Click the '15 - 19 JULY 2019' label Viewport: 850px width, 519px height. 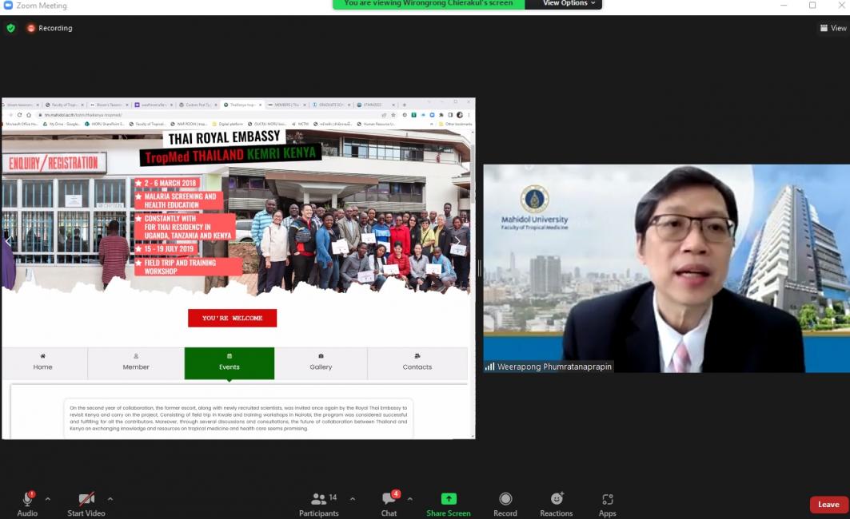166,249
